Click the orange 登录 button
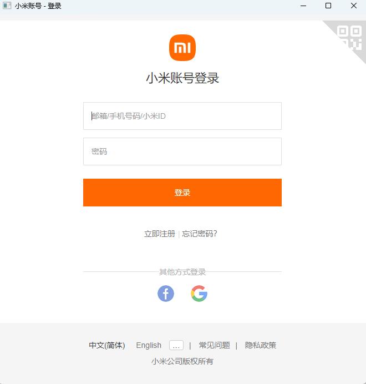This screenshot has height=384, width=366. [182, 193]
